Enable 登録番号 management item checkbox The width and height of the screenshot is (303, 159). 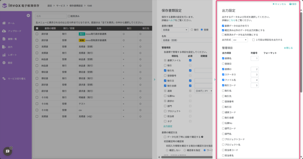pos(165,76)
